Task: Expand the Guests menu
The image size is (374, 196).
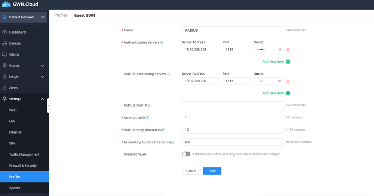Action: (x=42, y=66)
